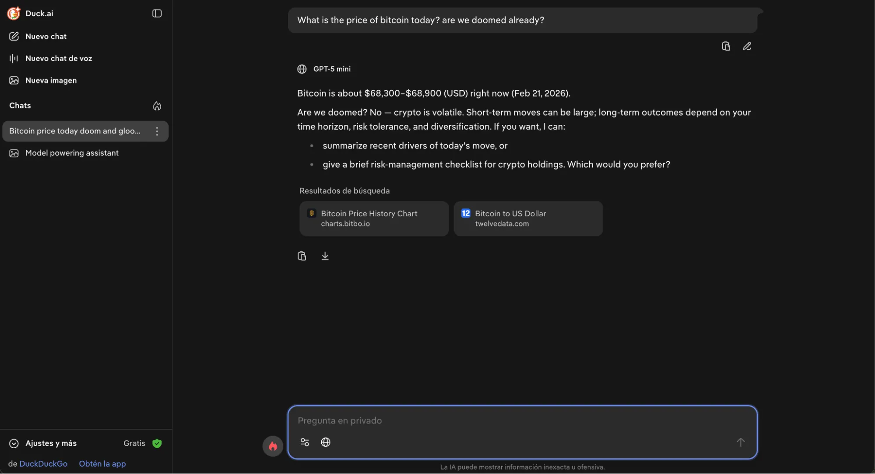Edit the user question with pencil icon
Viewport: 875px width, 474px height.
click(747, 46)
